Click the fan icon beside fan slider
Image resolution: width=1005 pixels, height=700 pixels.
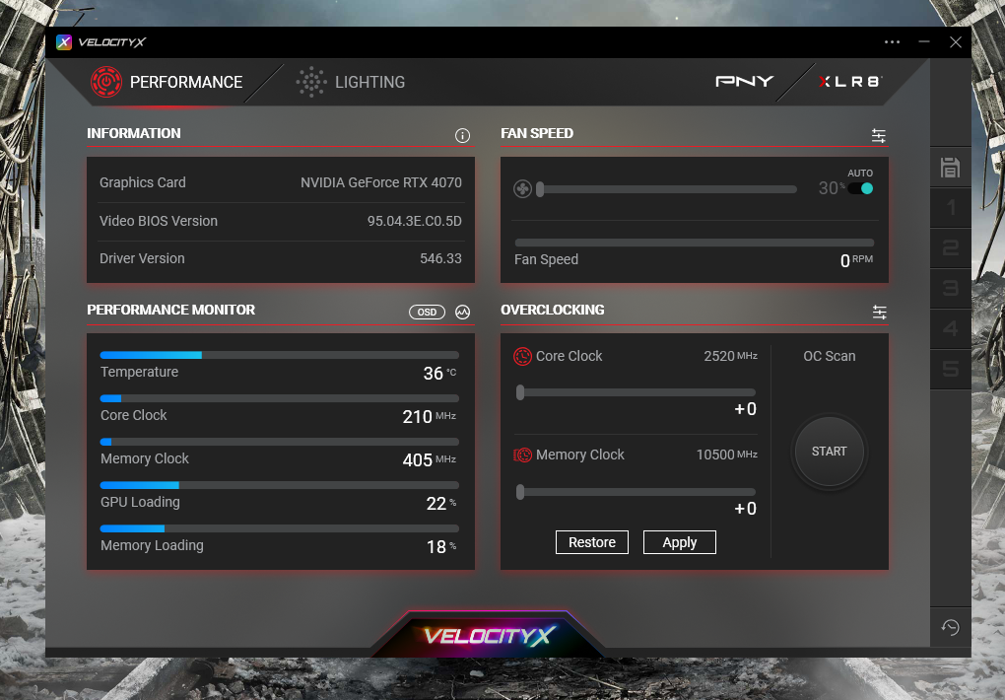[x=522, y=189]
